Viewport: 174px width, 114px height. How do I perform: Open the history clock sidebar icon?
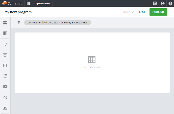[x=5, y=98]
